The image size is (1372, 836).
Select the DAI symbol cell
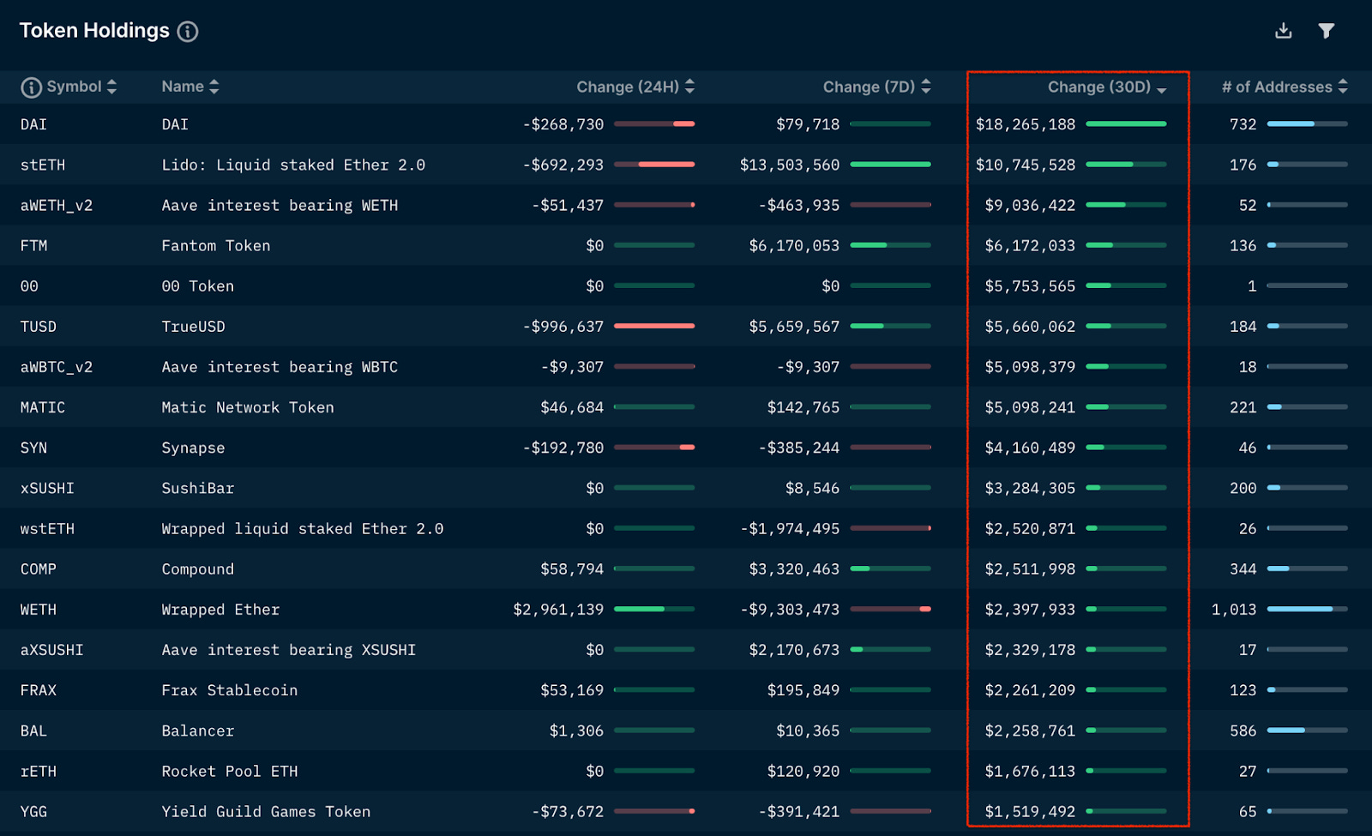(x=33, y=124)
